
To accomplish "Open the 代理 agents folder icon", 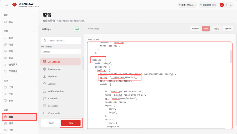I will coord(5,87).
